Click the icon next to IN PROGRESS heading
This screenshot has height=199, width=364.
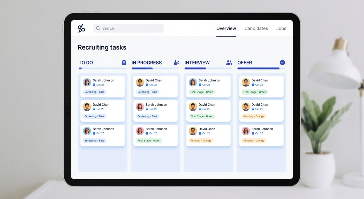[x=176, y=63]
